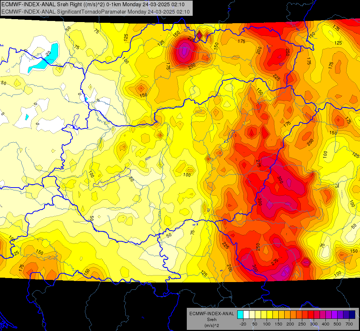The height and width of the screenshot is (331, 360).
Task: Click the '700' legend scale label
Action: click(349, 324)
